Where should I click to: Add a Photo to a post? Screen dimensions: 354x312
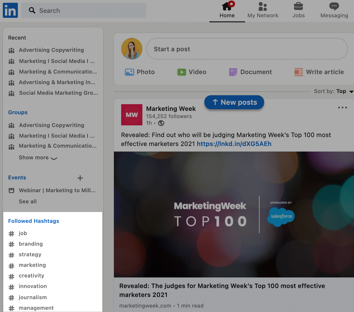pos(140,72)
